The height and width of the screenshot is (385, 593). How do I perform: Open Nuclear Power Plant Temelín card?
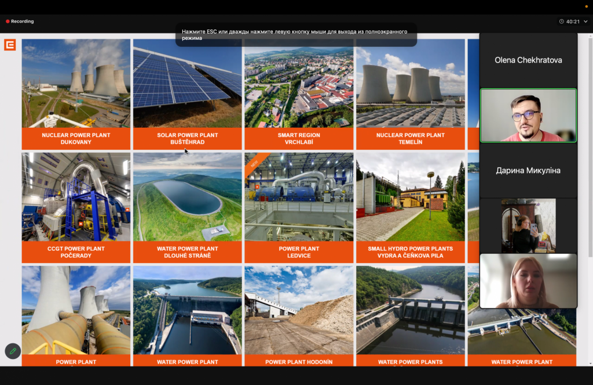(x=411, y=94)
